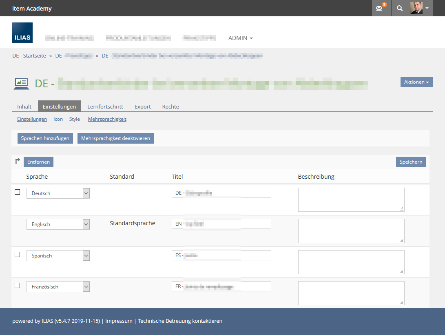Check the Französisch row checkbox
This screenshot has width=445, height=335.
[17, 286]
